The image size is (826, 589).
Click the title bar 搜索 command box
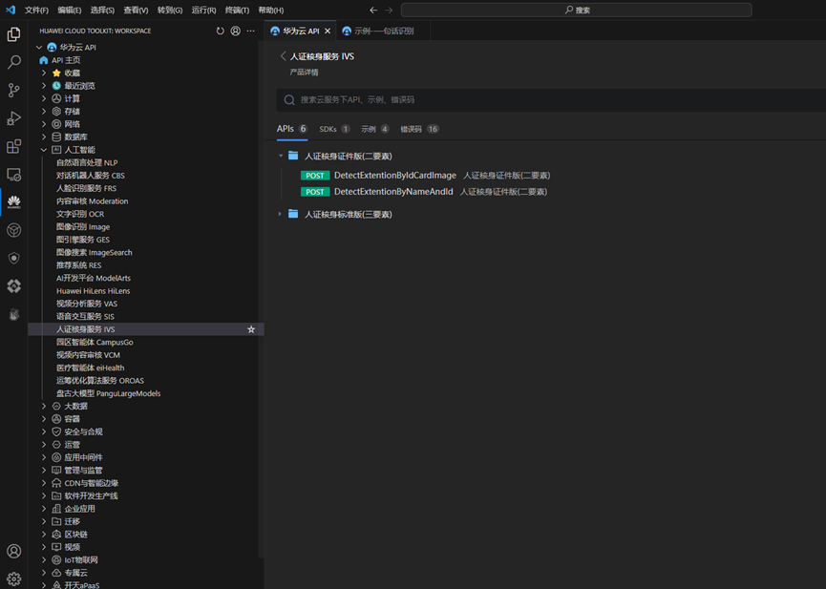577,10
